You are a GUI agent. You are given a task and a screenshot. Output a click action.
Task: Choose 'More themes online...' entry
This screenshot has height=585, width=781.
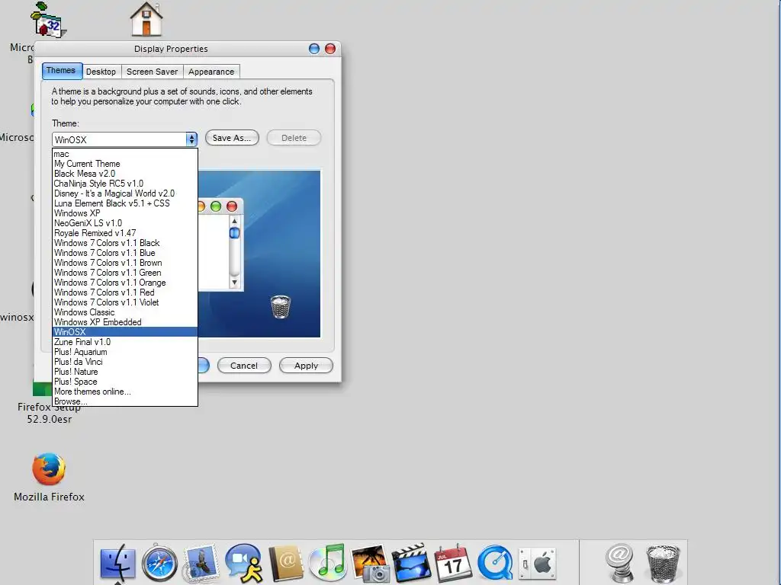click(125, 392)
